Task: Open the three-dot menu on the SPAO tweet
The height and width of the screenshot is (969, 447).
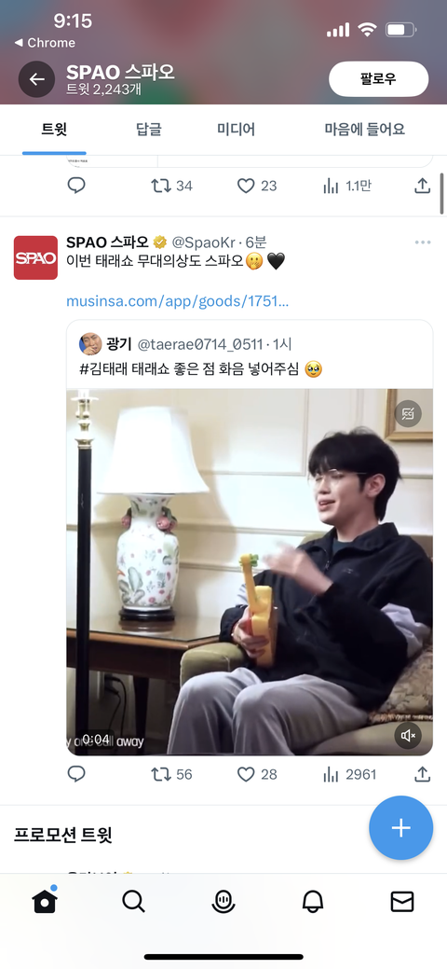Action: pyautogui.click(x=423, y=242)
